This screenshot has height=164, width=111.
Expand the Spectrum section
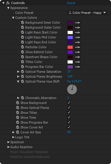(8, 142)
